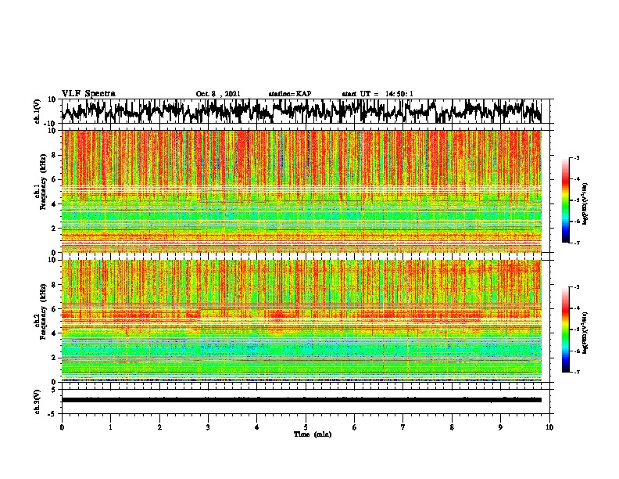Image resolution: width=619 pixels, height=479 pixels.
Task: Click the time axis tick label "7"
Action: pos(403,427)
